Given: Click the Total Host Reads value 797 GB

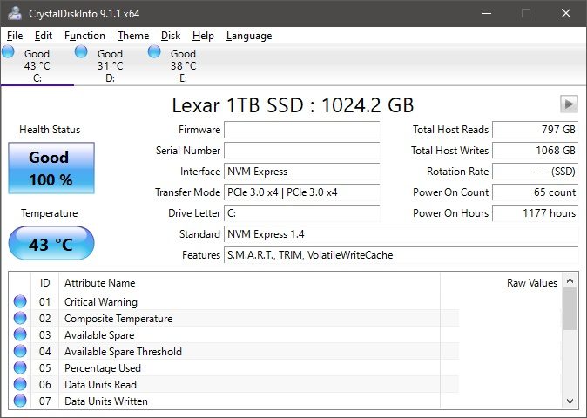Looking at the screenshot, I should pyautogui.click(x=536, y=130).
